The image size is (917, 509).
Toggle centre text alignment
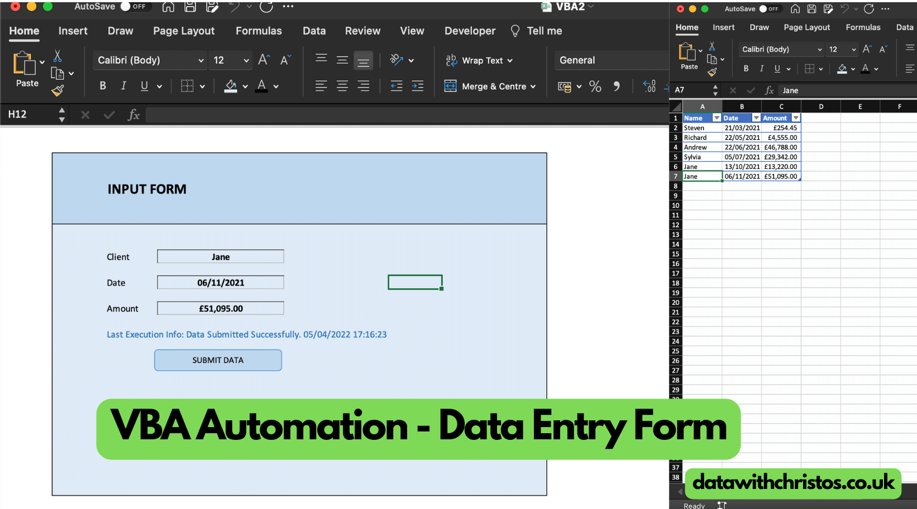[x=342, y=86]
